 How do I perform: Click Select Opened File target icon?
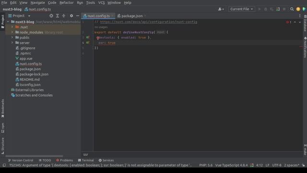point(51,16)
